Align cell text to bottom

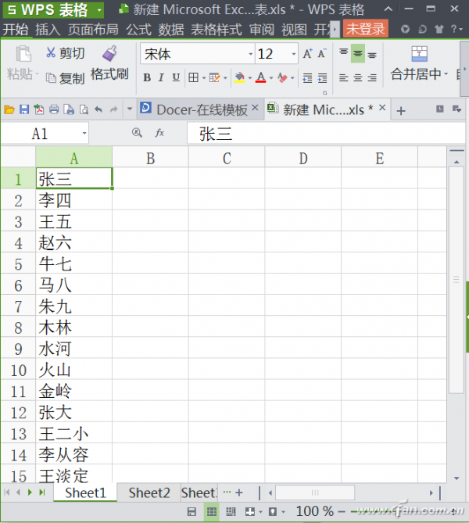click(372, 55)
